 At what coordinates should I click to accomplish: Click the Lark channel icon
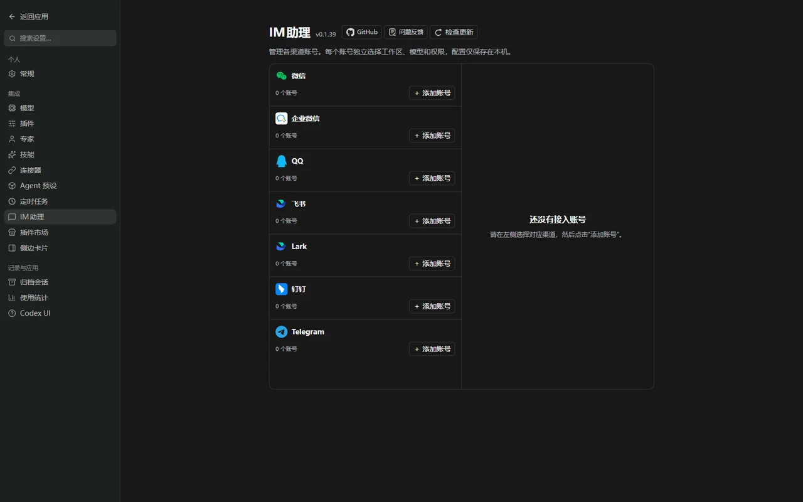coord(282,247)
